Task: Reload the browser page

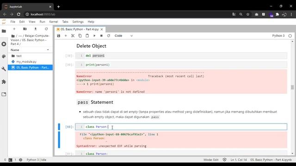Action: coord(18,14)
